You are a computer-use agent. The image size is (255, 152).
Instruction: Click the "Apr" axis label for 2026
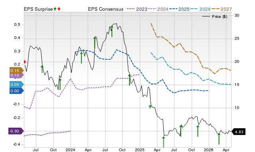tap(226, 150)
